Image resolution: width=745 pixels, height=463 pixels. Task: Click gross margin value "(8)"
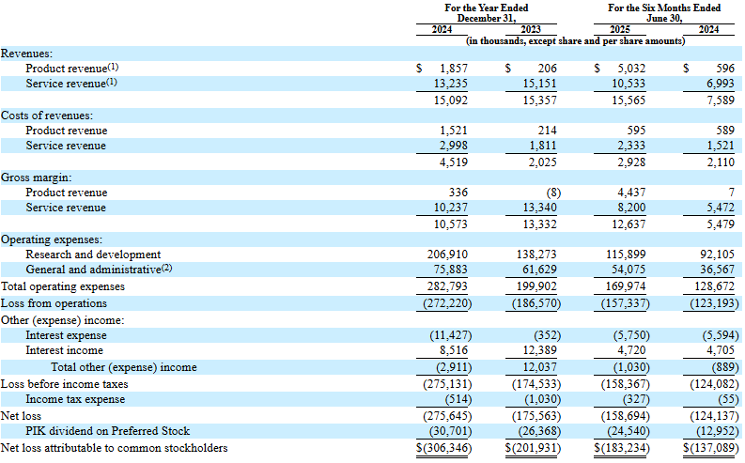click(553, 193)
